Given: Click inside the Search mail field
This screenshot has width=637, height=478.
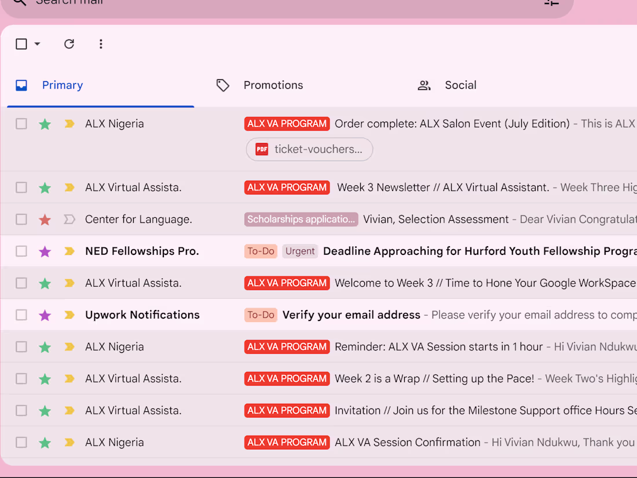Looking at the screenshot, I should click(x=232, y=3).
